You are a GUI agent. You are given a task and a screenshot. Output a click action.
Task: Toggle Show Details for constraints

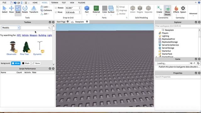[167, 11]
